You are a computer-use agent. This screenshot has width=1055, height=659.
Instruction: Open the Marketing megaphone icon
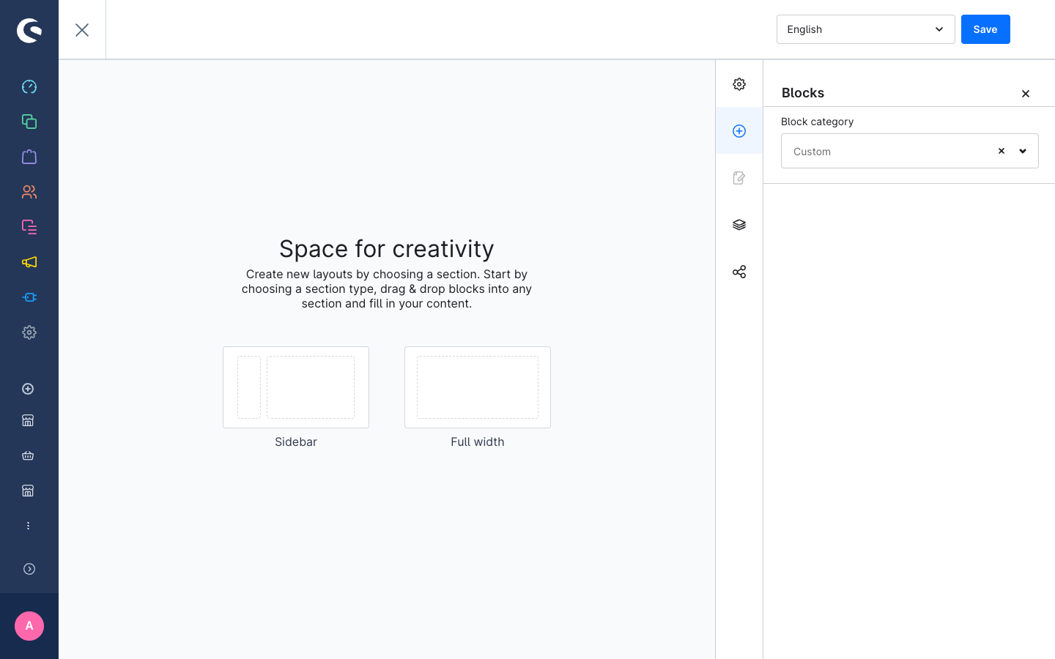29,262
